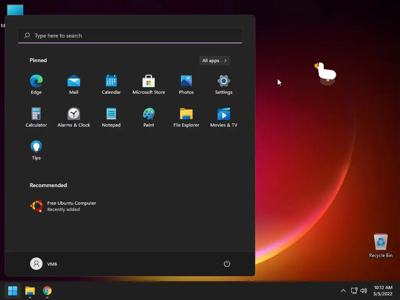This screenshot has height=300, width=400.
Task: Open recommended Free Ubuntu Computer item
Action: (x=63, y=206)
